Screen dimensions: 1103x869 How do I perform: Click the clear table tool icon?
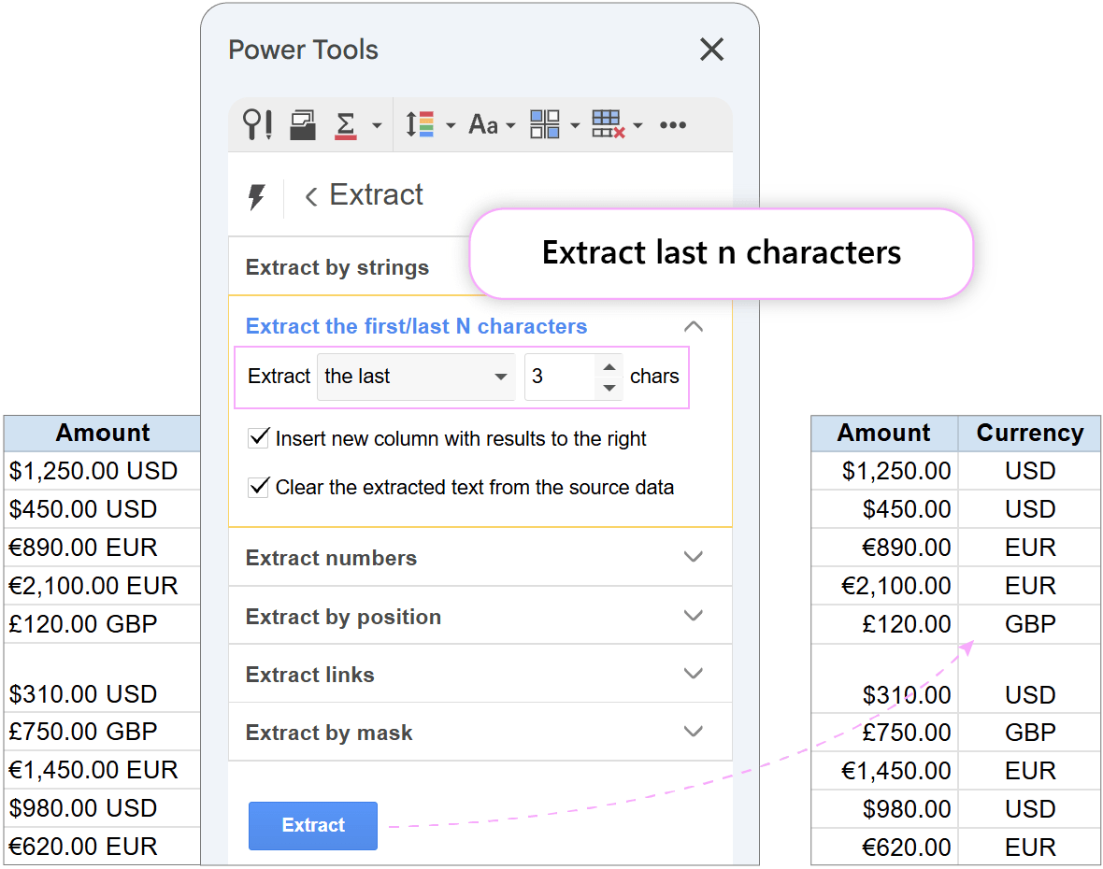[x=608, y=124]
